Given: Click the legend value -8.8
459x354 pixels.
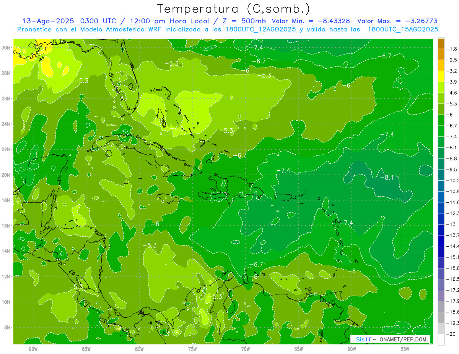Looking at the screenshot, I should pyautogui.click(x=452, y=158).
